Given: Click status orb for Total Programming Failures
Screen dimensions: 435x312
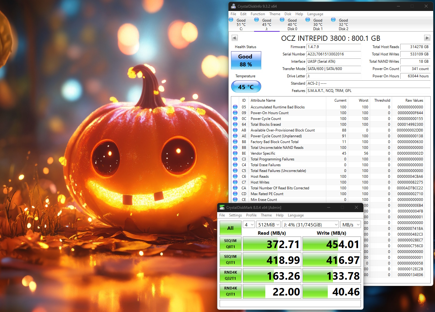Looking at the screenshot, I should [x=235, y=159].
